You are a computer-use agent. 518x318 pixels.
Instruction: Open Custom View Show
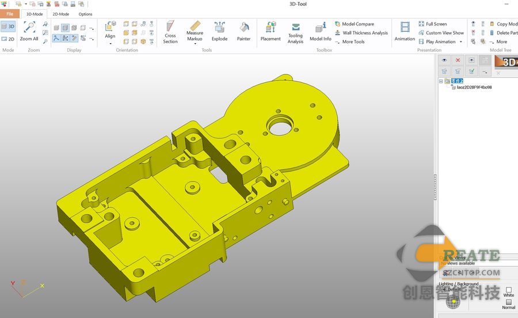pos(441,33)
